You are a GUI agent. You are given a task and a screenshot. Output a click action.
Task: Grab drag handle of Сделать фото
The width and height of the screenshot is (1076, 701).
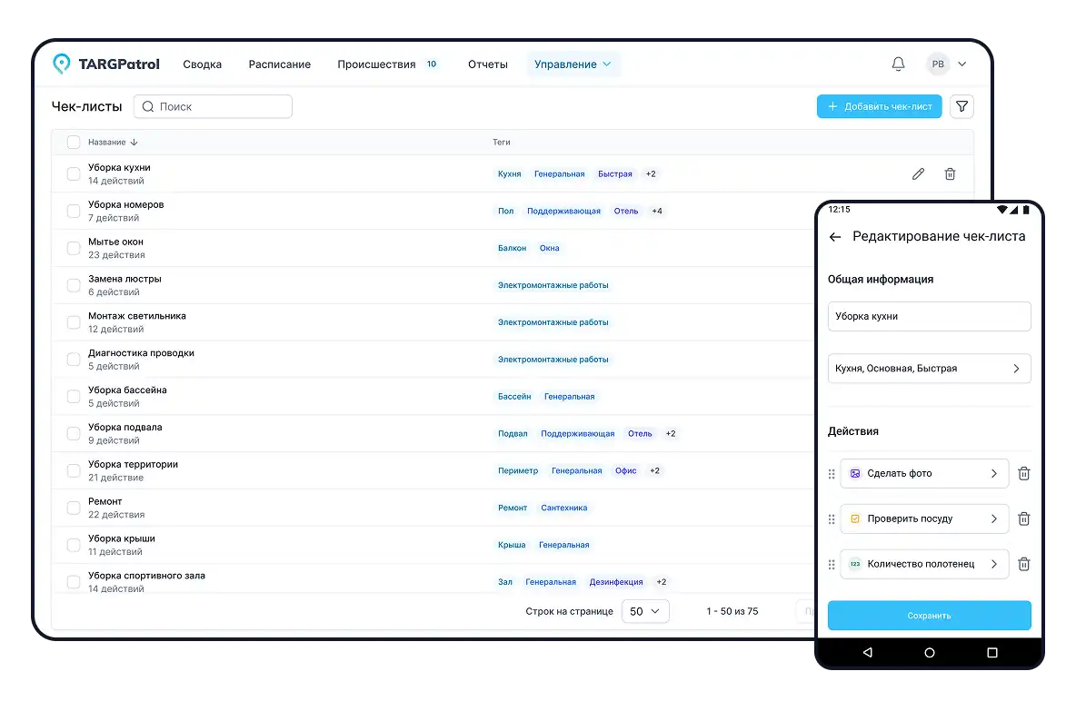click(x=832, y=474)
